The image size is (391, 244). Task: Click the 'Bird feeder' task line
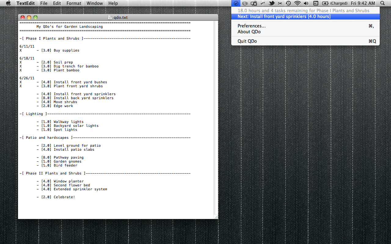(x=57, y=165)
